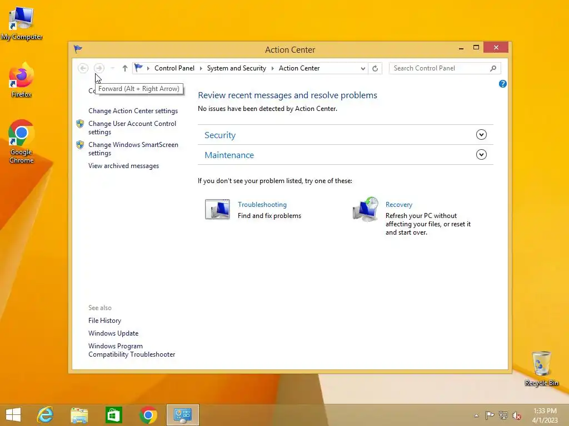Refresh the Action Center page

pyautogui.click(x=375, y=68)
